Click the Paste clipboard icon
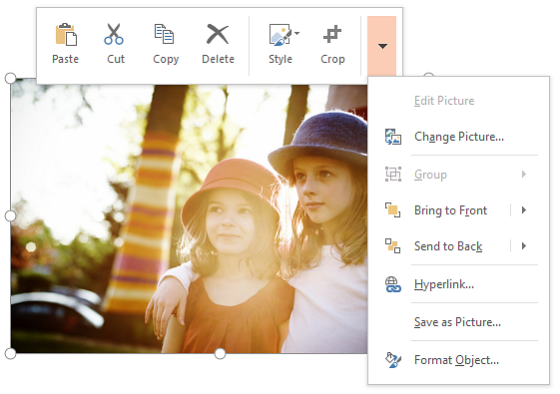560x394 pixels. [66, 35]
